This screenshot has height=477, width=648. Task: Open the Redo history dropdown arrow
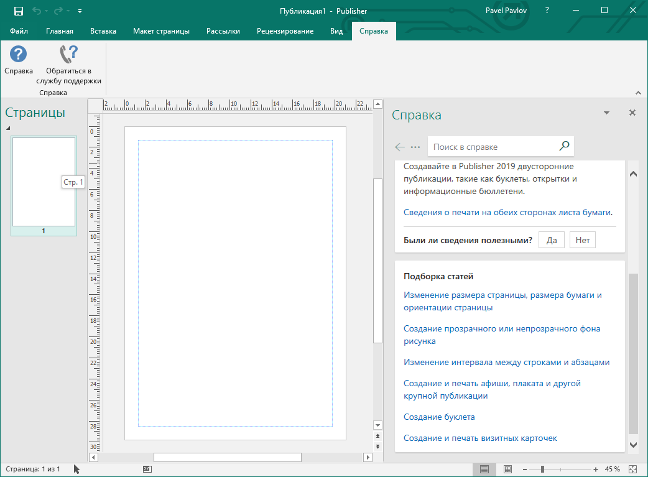[x=68, y=11]
